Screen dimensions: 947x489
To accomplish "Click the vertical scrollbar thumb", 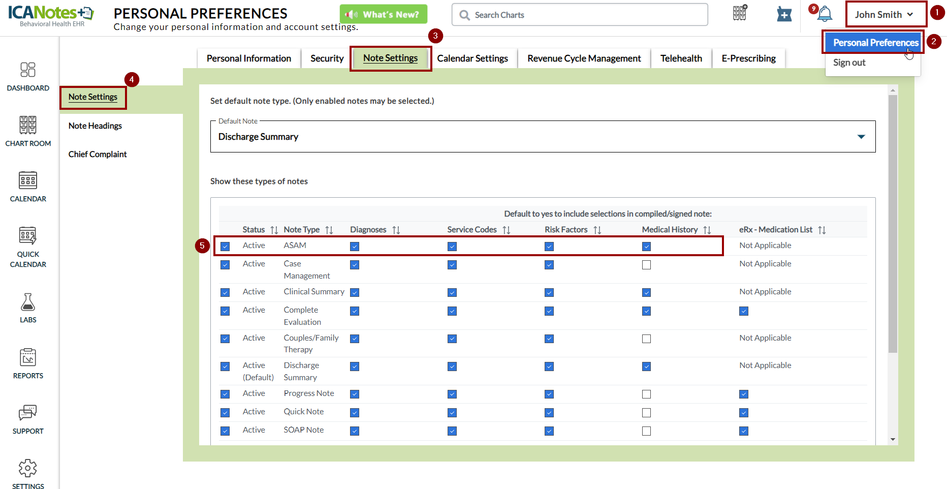I will pos(893,224).
